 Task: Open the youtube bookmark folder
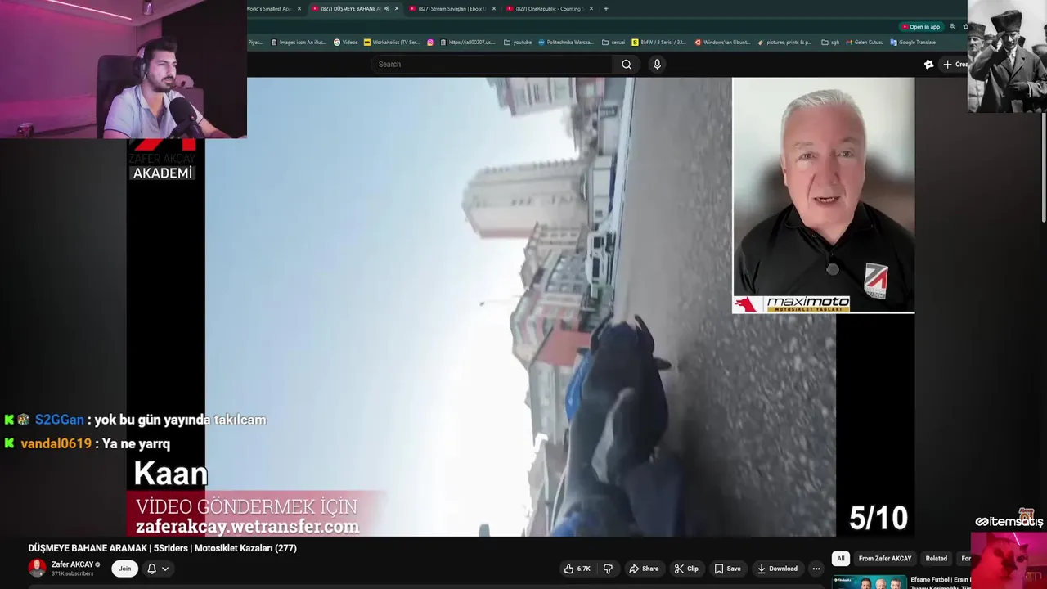tap(518, 43)
